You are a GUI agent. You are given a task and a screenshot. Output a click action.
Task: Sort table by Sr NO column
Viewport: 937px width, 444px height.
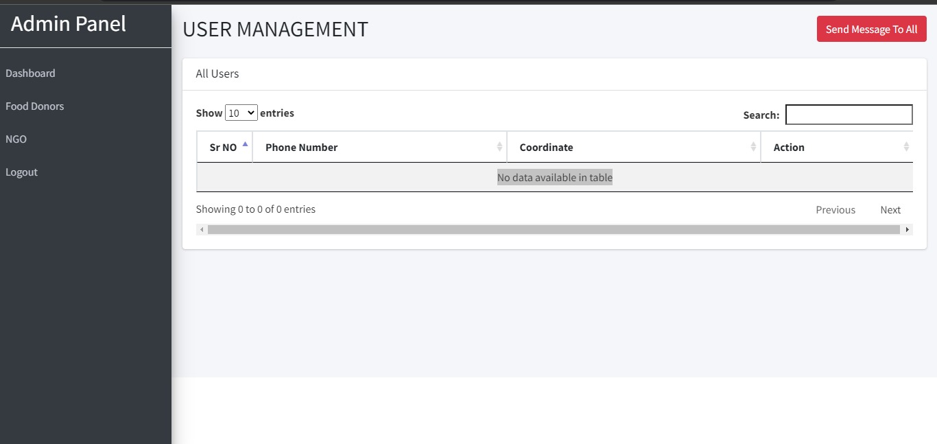(x=224, y=146)
